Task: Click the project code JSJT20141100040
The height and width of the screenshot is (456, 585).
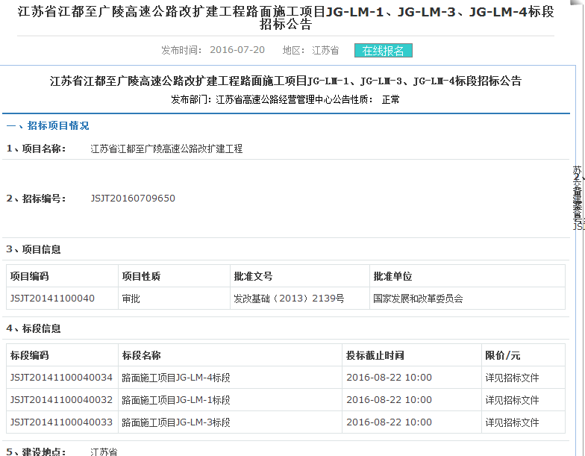Action: (52, 299)
